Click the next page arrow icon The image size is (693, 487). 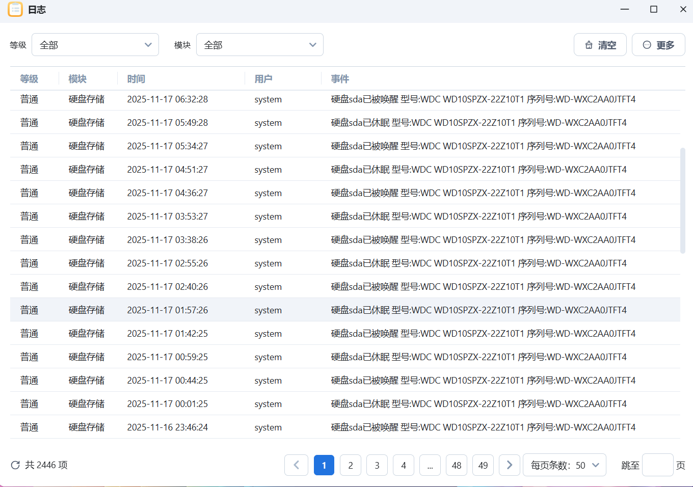click(x=509, y=465)
